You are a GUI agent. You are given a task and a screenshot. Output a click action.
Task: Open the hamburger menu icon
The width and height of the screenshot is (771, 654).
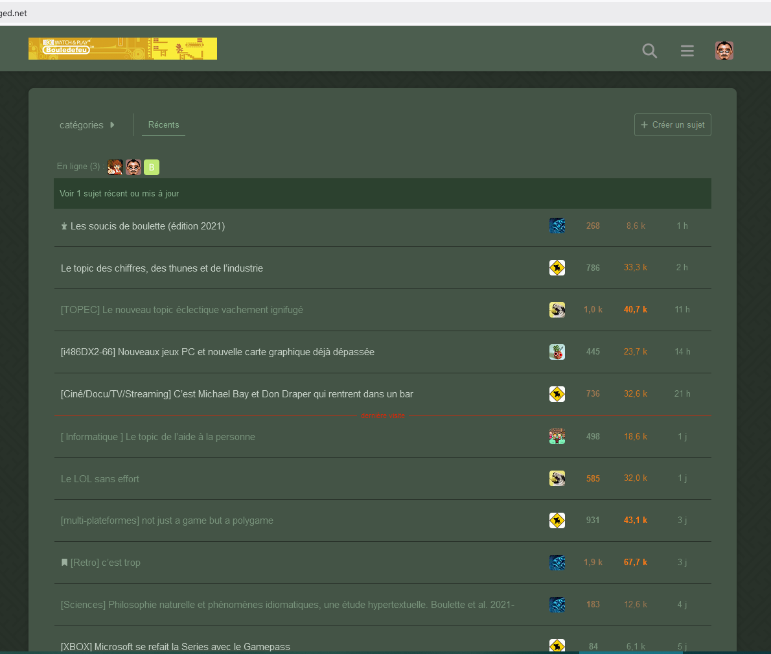(687, 51)
